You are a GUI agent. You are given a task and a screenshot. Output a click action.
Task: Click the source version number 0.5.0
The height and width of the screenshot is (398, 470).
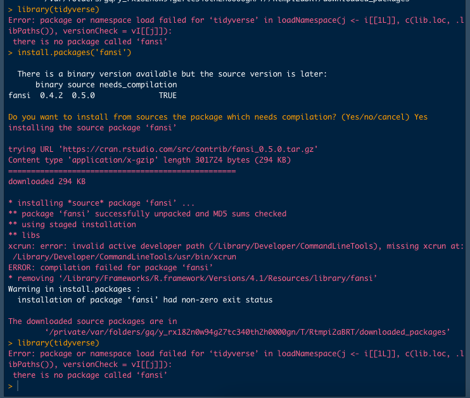pos(83,96)
